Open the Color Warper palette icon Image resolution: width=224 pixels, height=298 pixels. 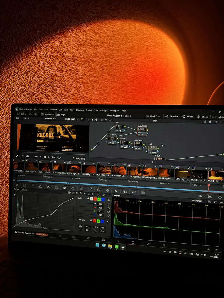(x=82, y=189)
